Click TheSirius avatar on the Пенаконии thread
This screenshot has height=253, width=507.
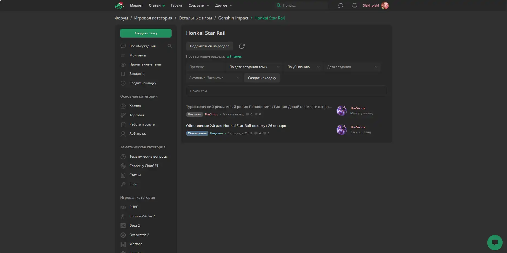(342, 111)
